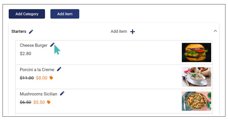Edit Cheese Burger with its pencil icon

(52, 45)
